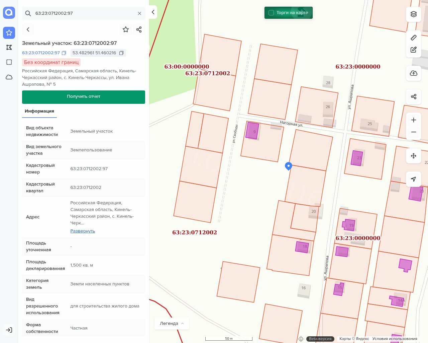Activate the draw/edit tool on map
Screen dimensions: 428x343
[414, 50]
